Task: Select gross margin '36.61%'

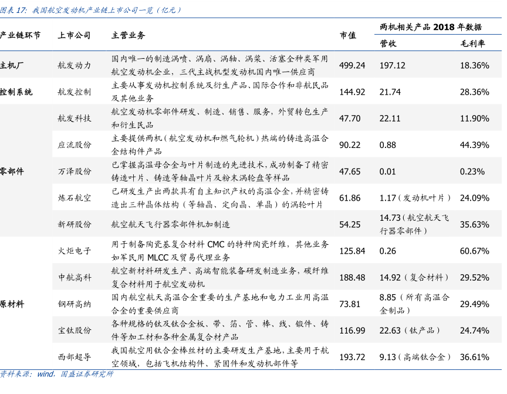Action: [x=475, y=358]
